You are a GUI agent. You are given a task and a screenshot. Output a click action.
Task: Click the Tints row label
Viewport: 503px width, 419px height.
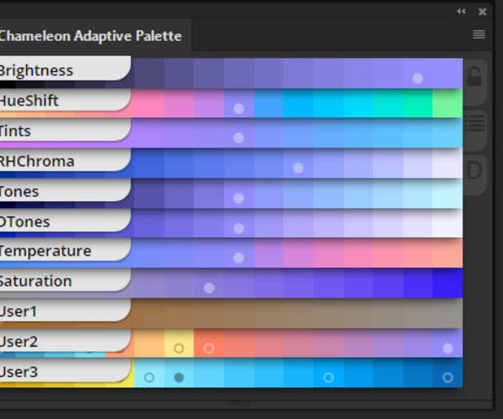(65, 130)
